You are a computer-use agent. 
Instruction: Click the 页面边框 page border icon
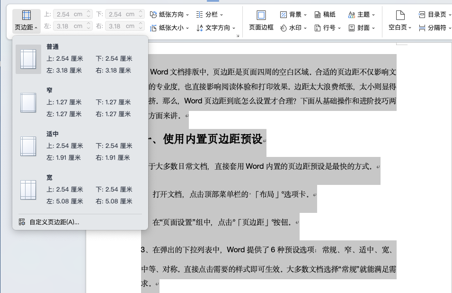pos(261,15)
